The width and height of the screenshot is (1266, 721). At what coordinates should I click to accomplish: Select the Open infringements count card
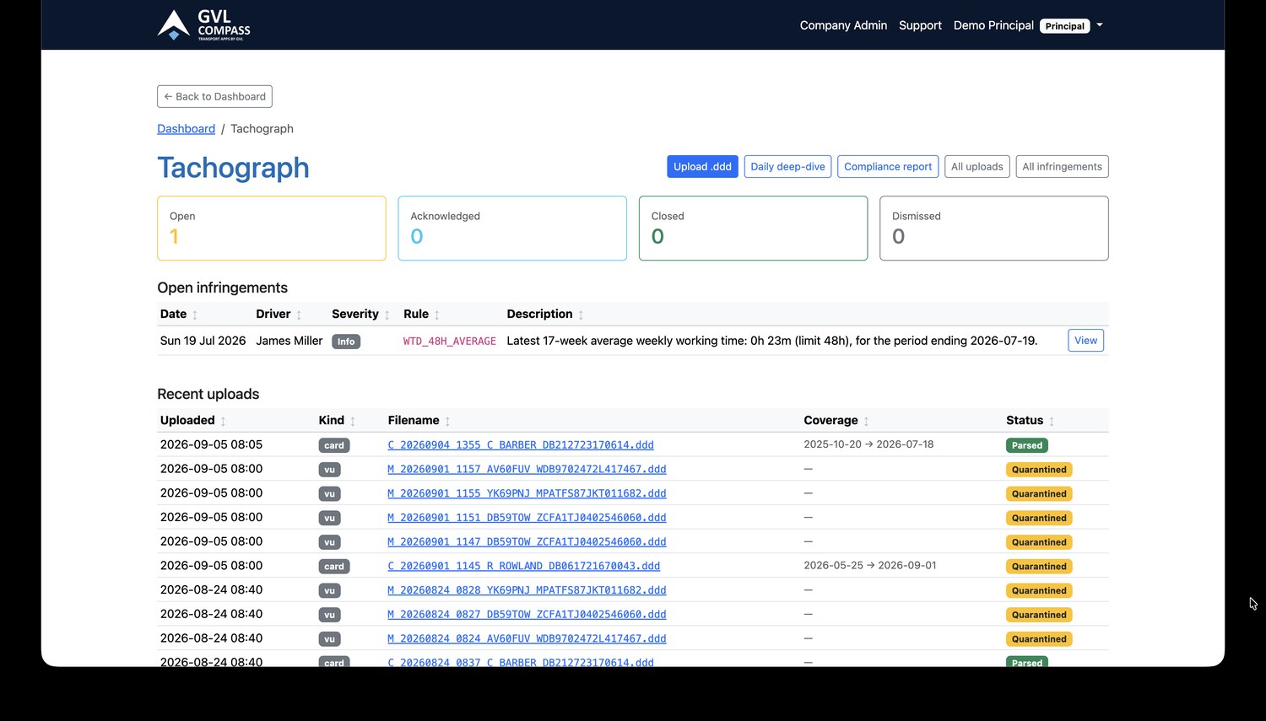[x=272, y=229]
